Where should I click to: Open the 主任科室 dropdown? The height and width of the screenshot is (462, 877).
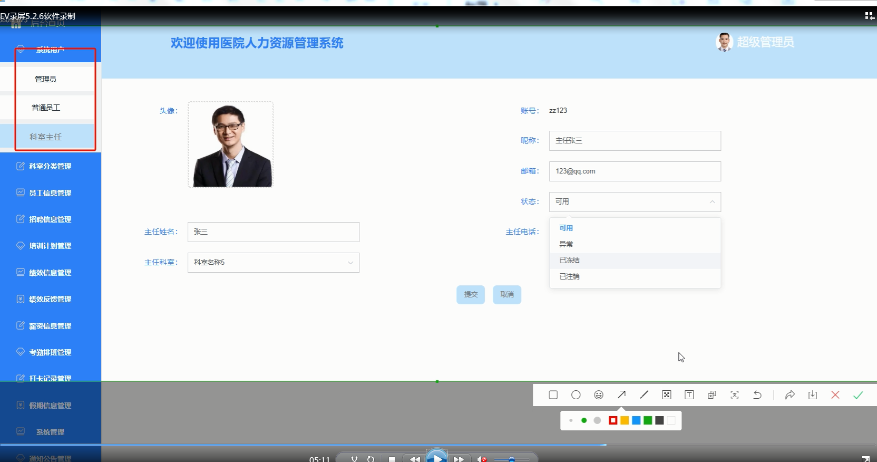tap(274, 263)
